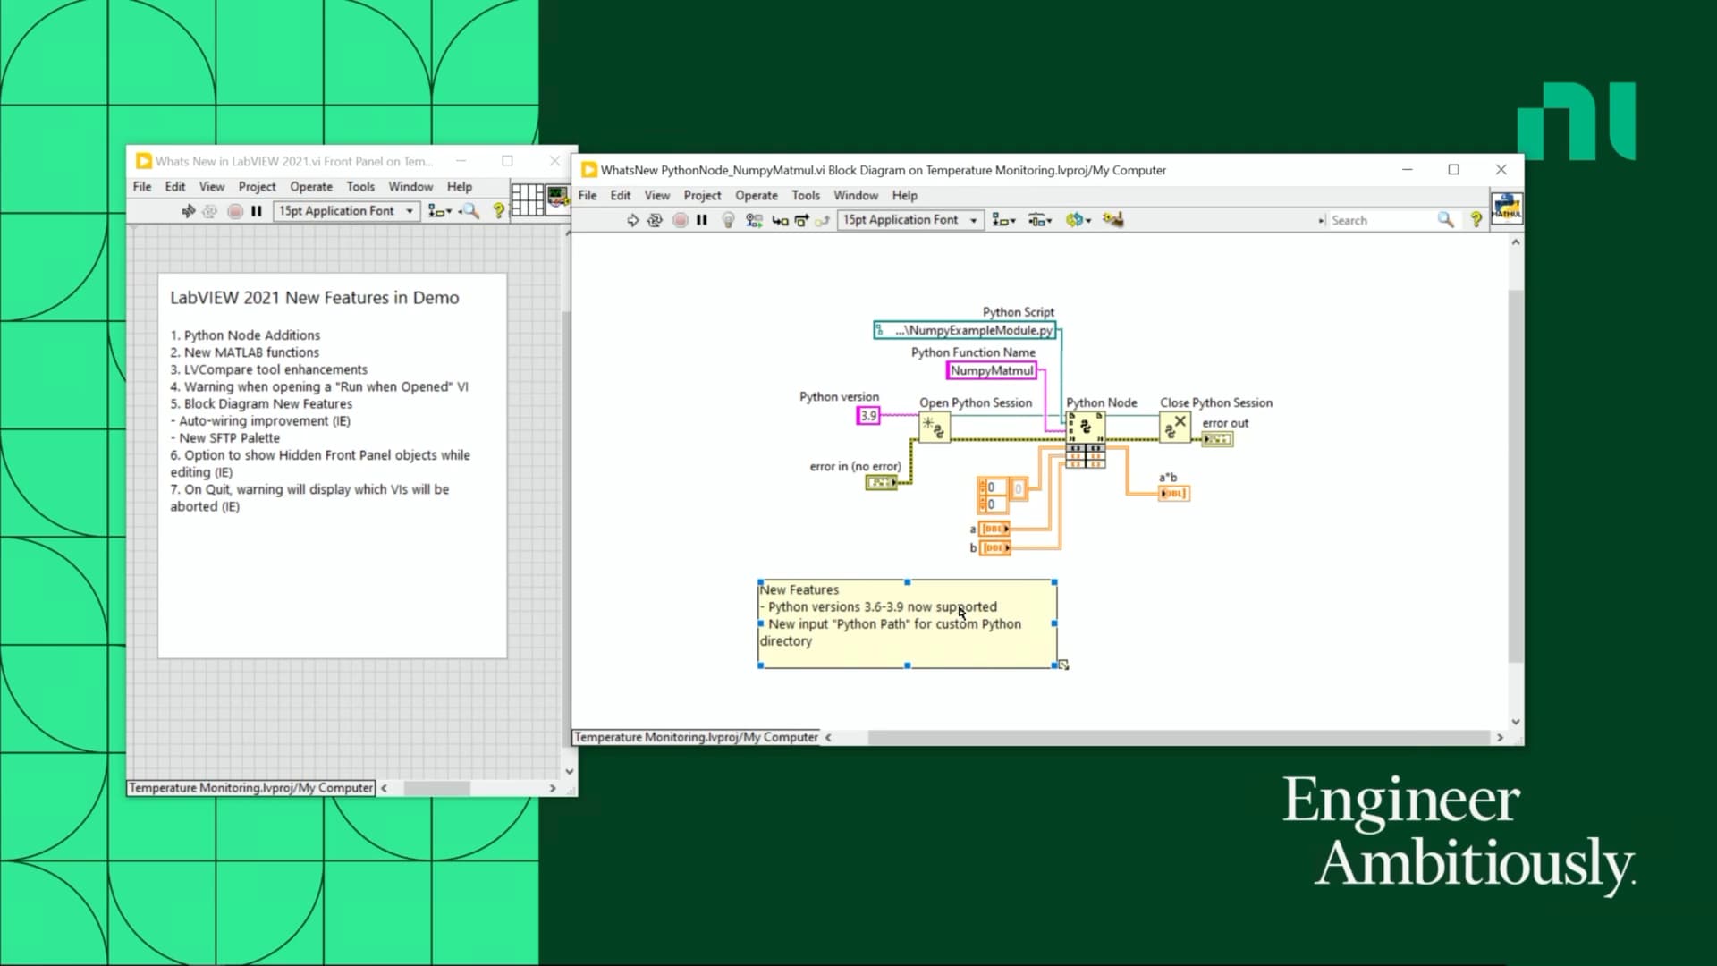Open Align Objects dropdown in Block Diagram
The image size is (1717, 966).
[x=1003, y=220]
